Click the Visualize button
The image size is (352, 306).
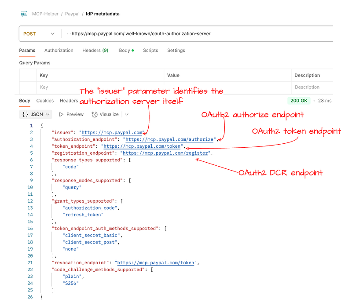pos(105,114)
